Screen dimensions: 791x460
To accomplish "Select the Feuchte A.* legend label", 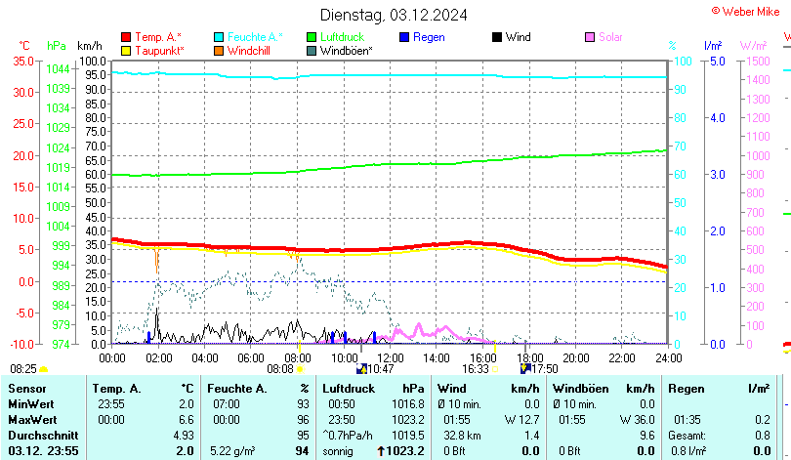I will (255, 37).
